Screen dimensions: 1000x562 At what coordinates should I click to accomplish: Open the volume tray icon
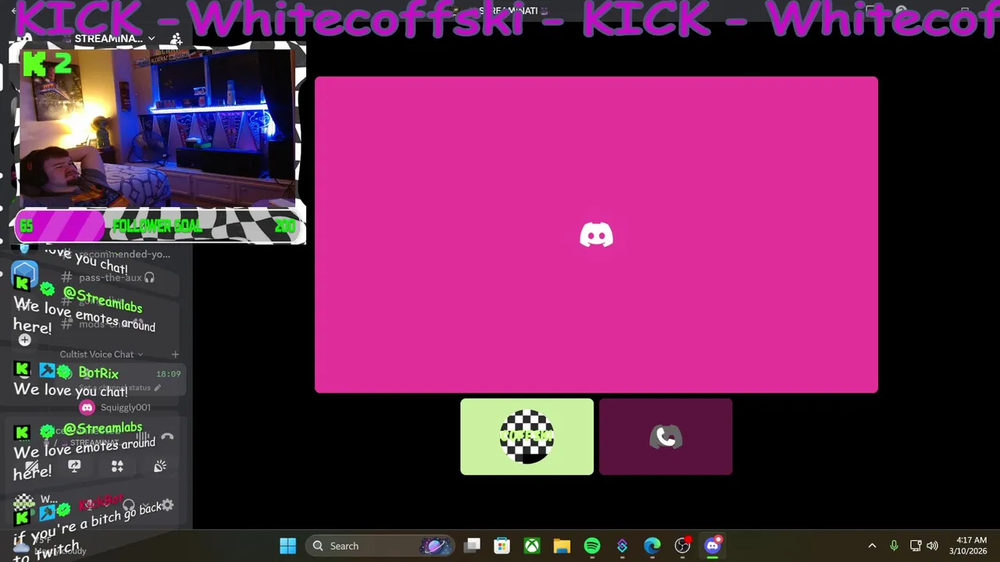tap(932, 546)
